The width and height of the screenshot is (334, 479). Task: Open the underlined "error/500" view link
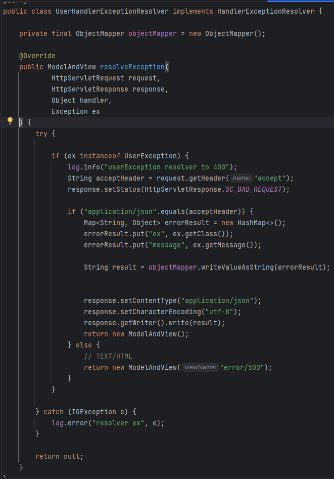[x=242, y=368]
